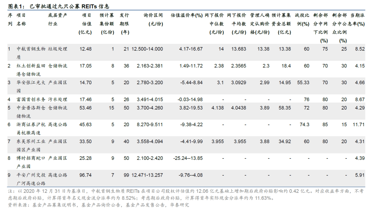
Task: Click manager price value '3.88'
Action: click(x=264, y=141)
